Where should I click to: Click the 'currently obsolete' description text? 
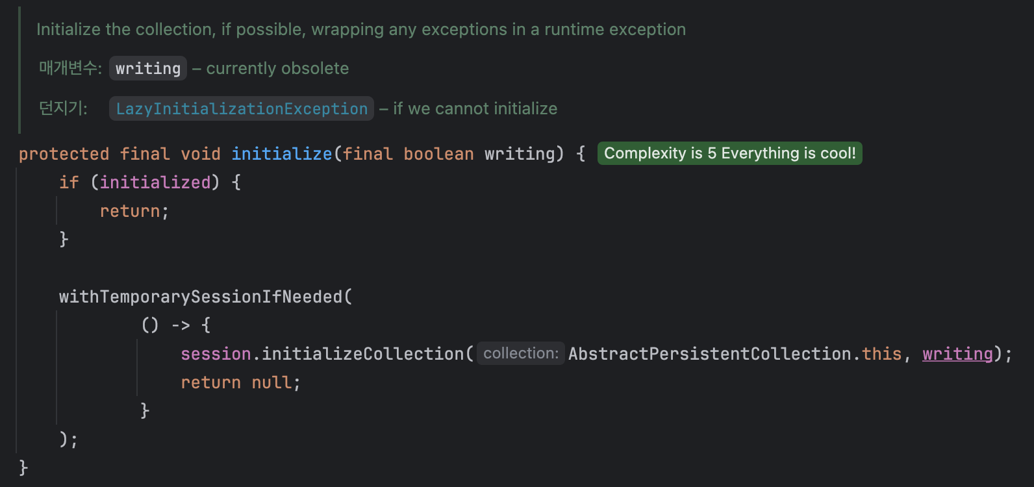coord(277,68)
